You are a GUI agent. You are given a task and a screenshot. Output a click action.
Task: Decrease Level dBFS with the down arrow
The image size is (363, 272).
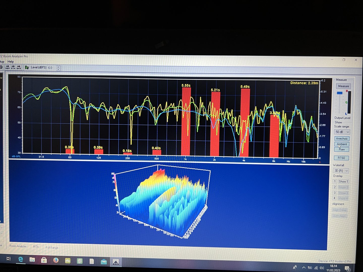click(x=58, y=69)
